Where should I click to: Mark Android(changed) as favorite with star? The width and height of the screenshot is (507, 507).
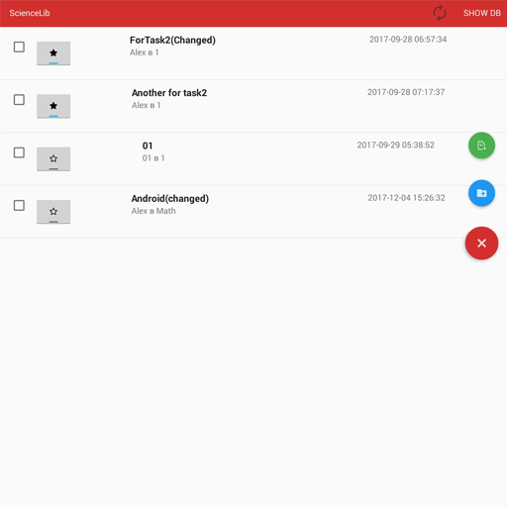click(x=53, y=212)
